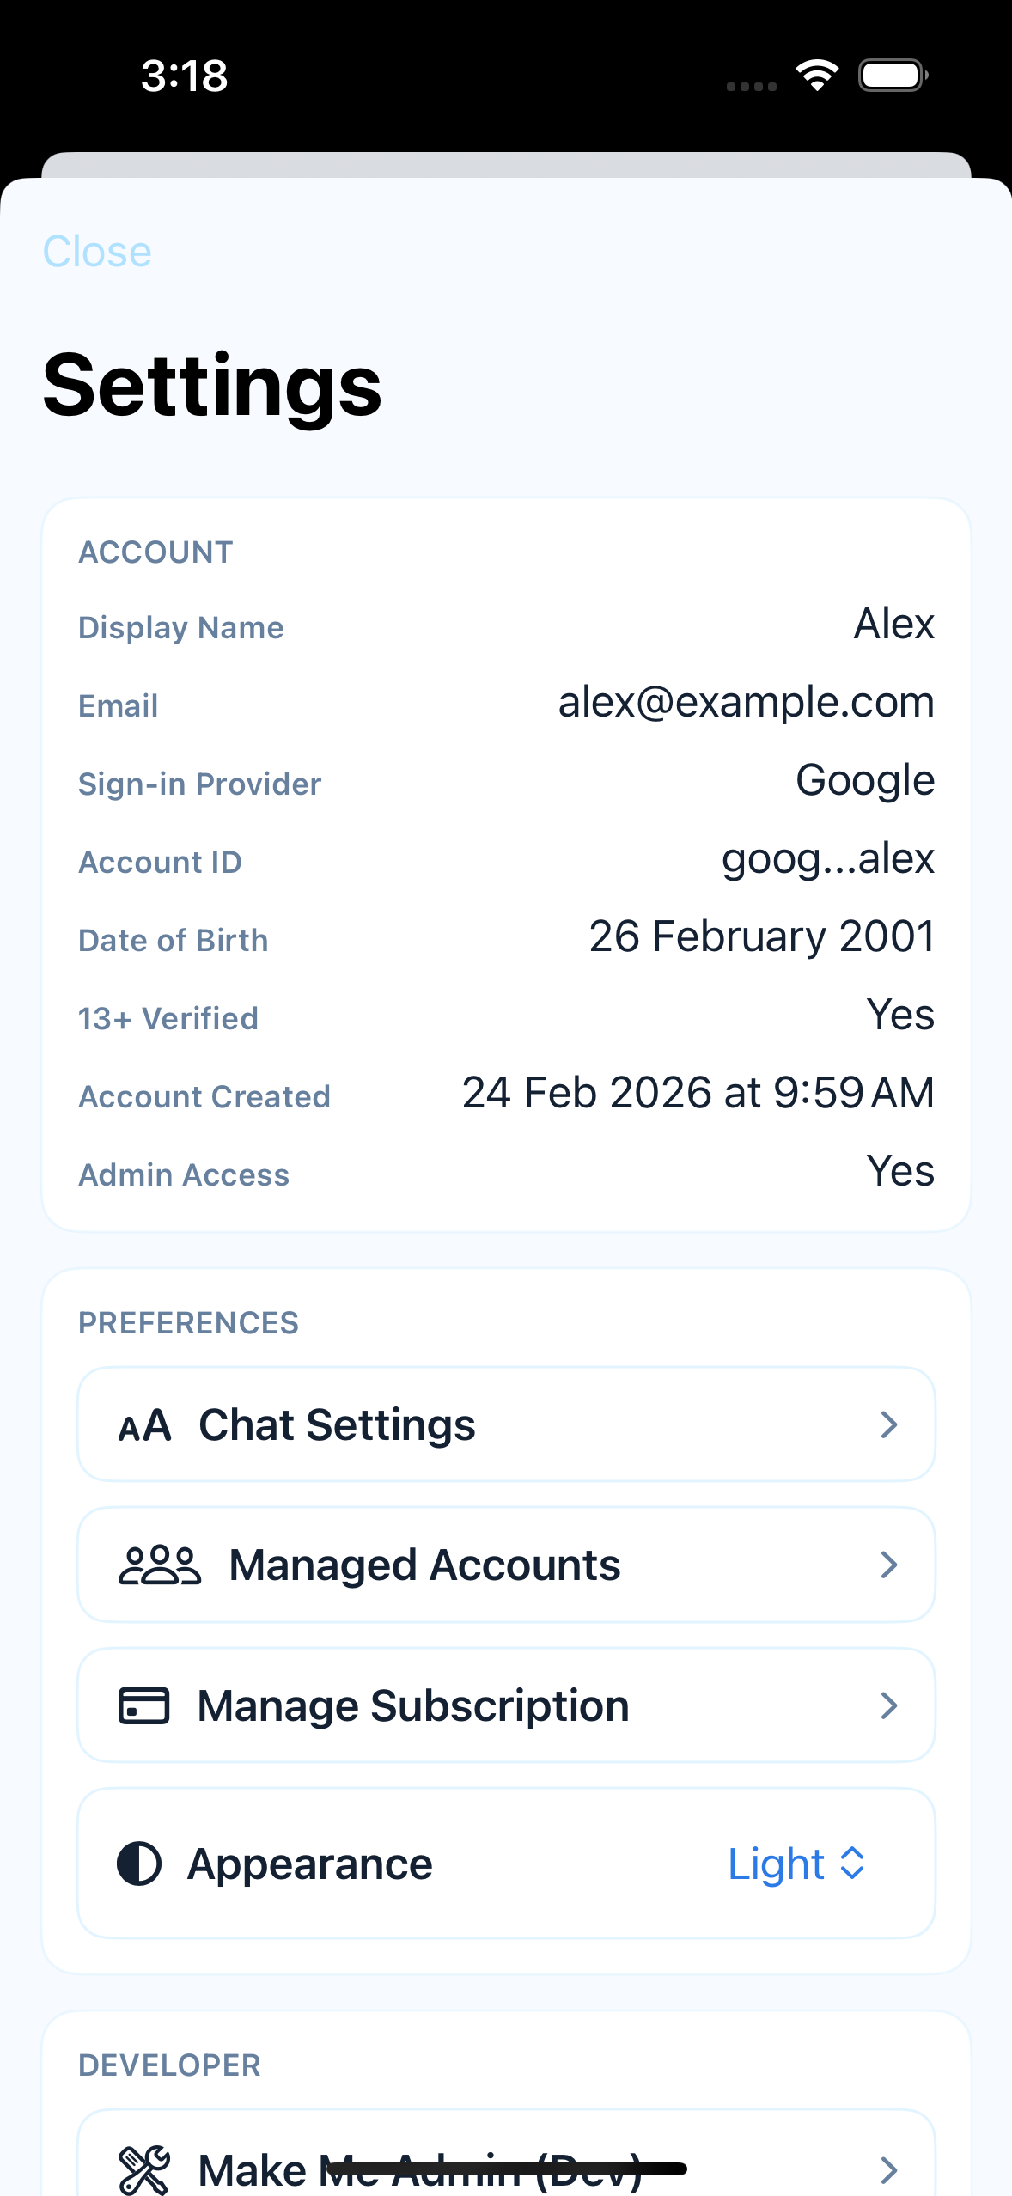Open the Managed Accounts menu item

[424, 1565]
